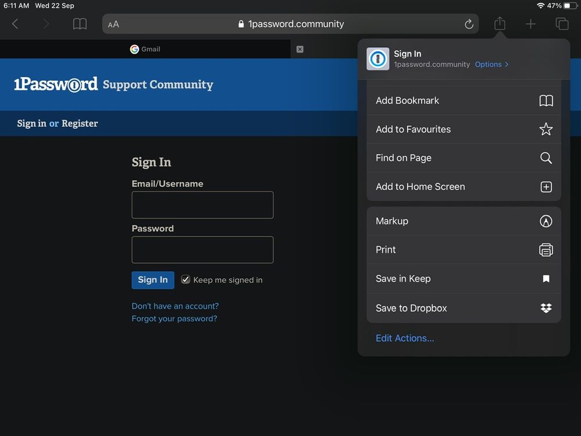Go back with the back arrow

16,24
